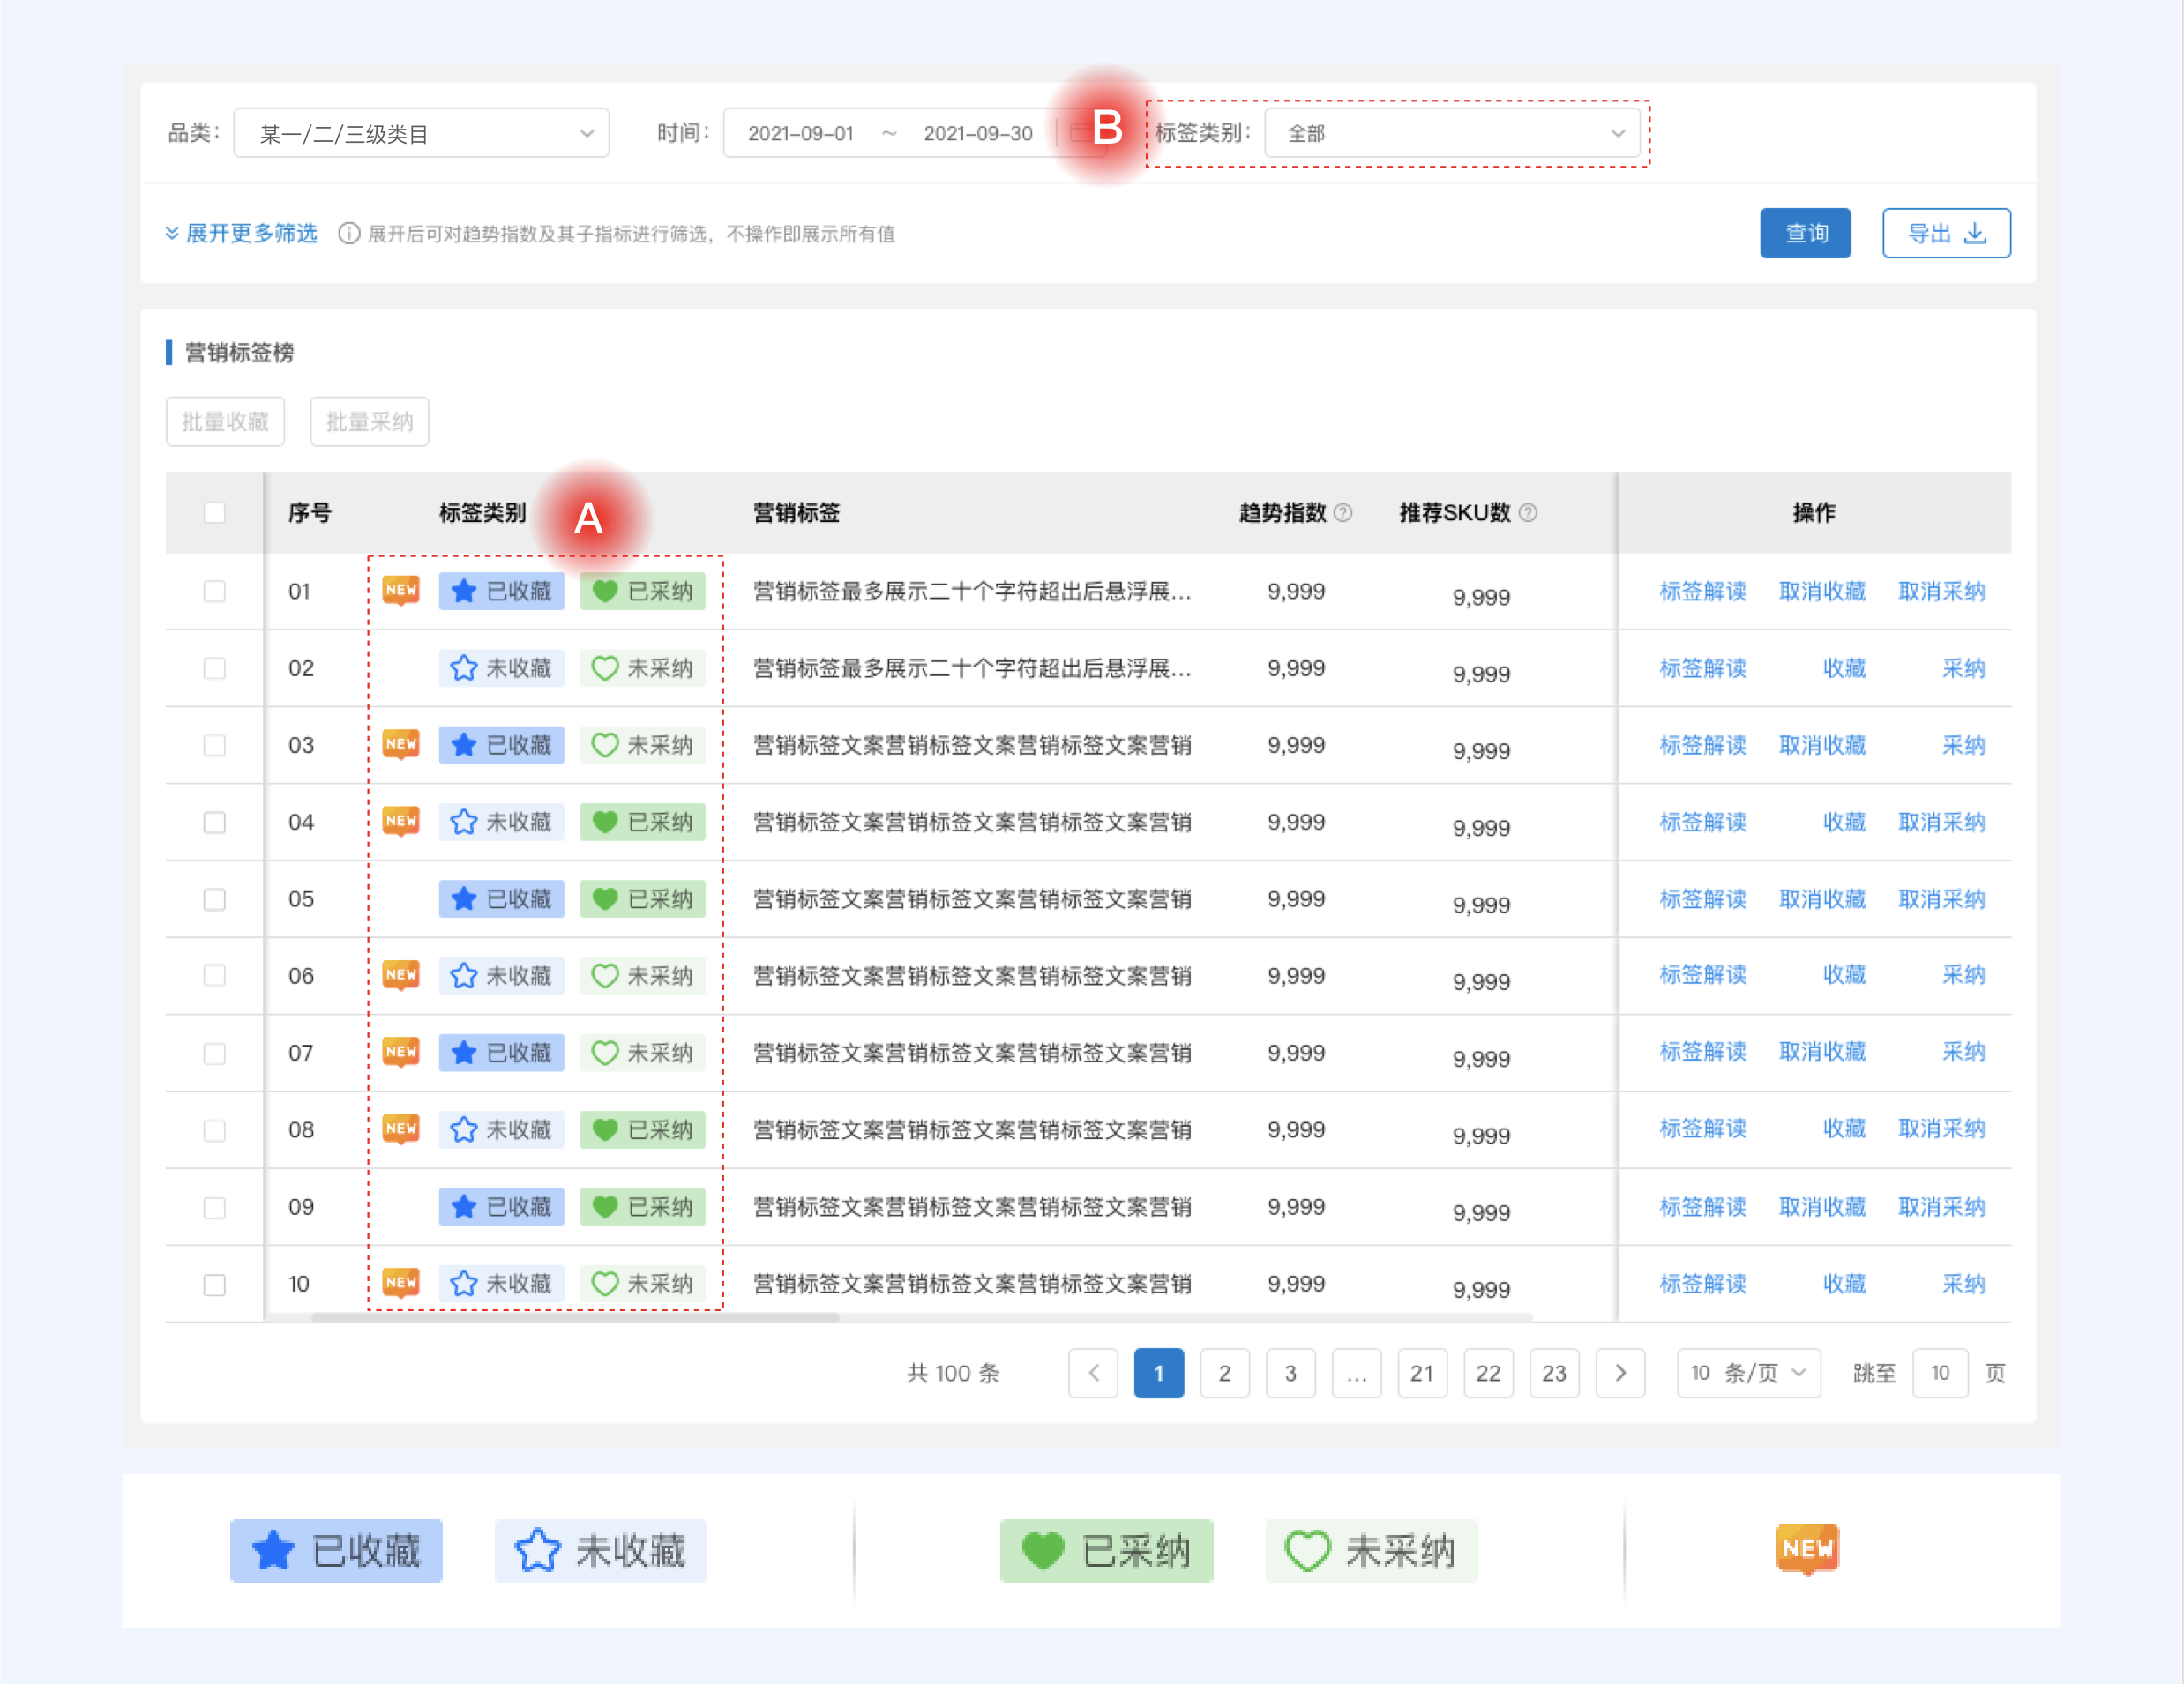Check the checkbox for row 02
The image size is (2184, 1684).
coord(214,667)
